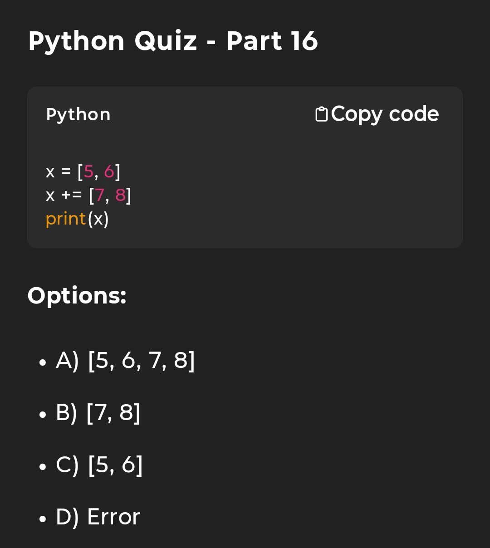Choose option D) Error
Viewport: 490px width, 548px height.
98,516
